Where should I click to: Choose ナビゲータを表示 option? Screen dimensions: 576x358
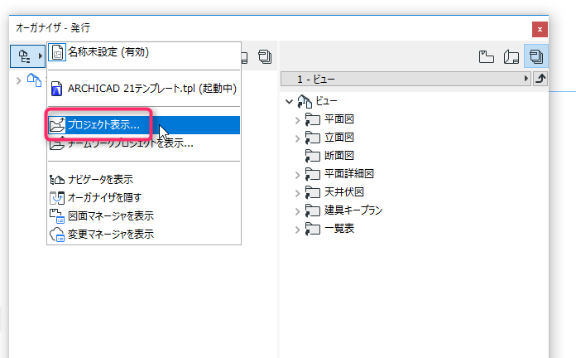coord(144,180)
